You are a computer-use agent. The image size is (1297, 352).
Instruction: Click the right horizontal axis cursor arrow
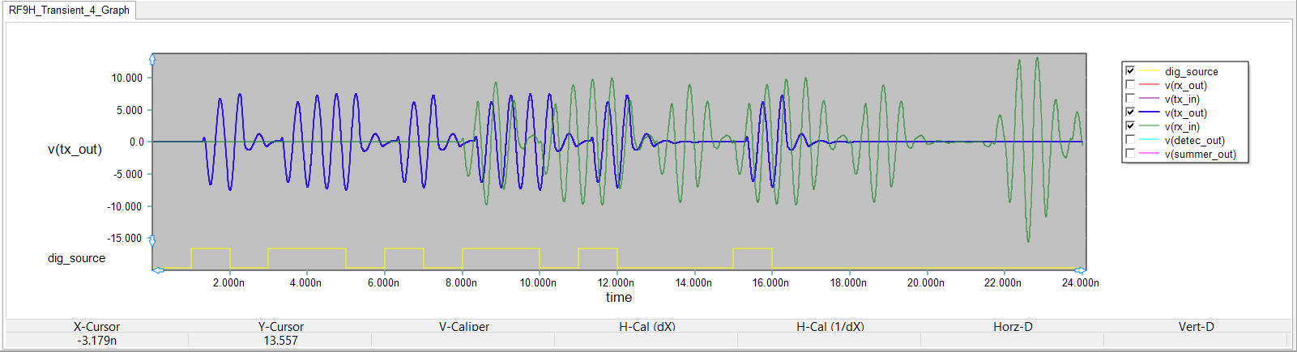(x=1080, y=269)
